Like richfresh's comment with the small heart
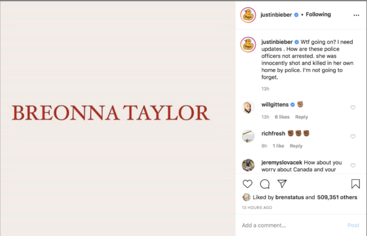Screen dimensions: 367x236 [x=353, y=136]
